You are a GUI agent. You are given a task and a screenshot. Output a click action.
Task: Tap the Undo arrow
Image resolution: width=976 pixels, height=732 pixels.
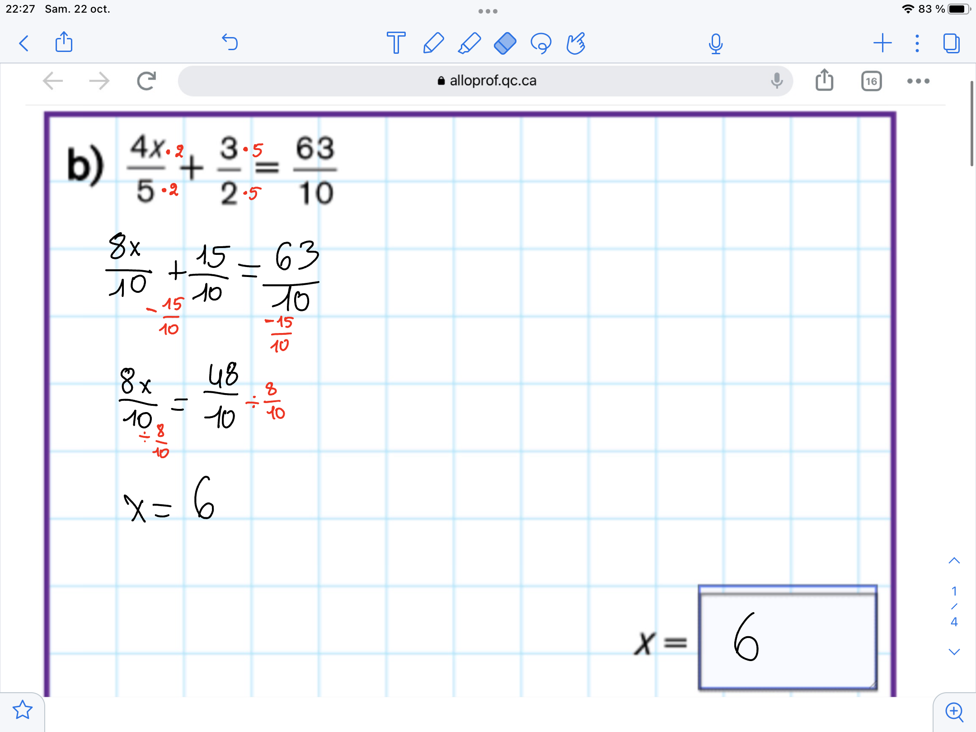[230, 42]
